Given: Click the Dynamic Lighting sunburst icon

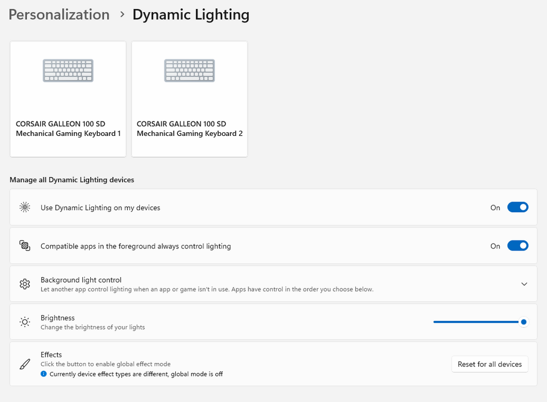Looking at the screenshot, I should [25, 207].
